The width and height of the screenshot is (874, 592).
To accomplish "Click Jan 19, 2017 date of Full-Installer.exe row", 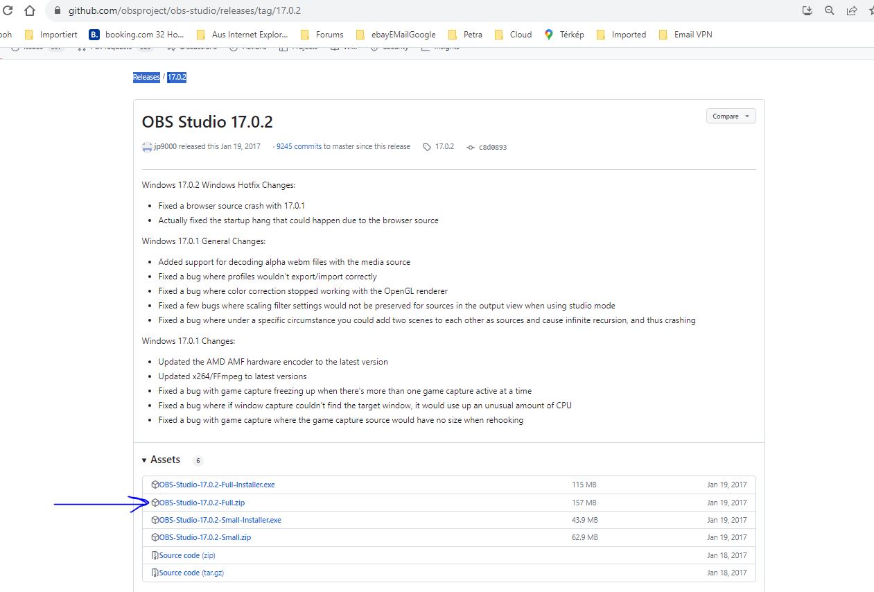I will point(727,485).
